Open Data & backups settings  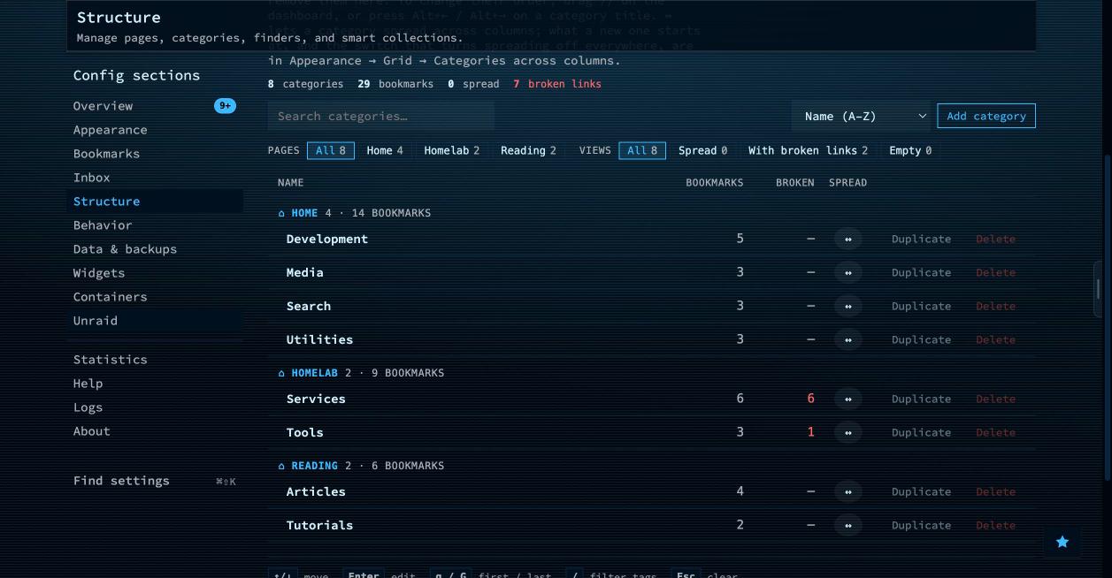[155, 249]
